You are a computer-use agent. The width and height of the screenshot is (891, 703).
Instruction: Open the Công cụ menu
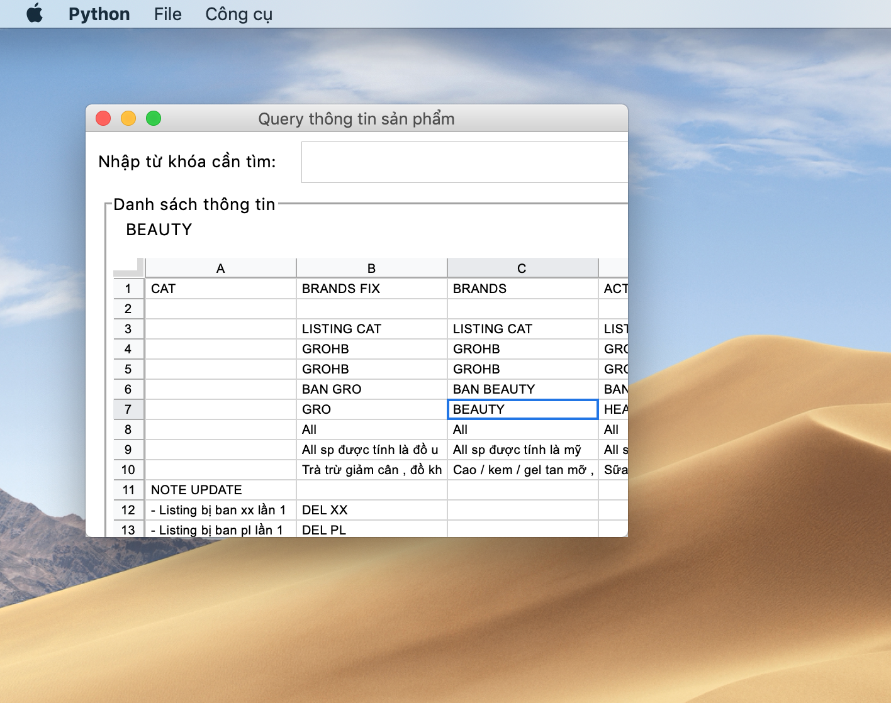coord(238,13)
